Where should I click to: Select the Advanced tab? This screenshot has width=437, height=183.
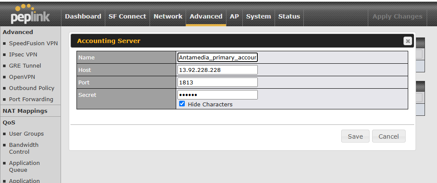click(206, 16)
